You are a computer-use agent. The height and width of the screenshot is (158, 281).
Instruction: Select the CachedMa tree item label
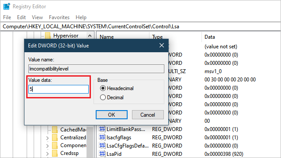click(x=73, y=129)
